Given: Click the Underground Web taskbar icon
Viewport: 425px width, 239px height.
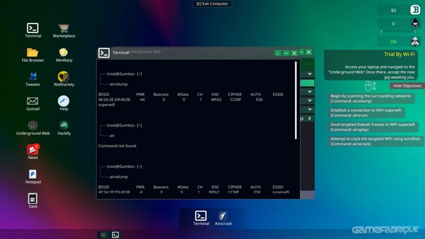Looking at the screenshot, I should (x=103, y=235).
